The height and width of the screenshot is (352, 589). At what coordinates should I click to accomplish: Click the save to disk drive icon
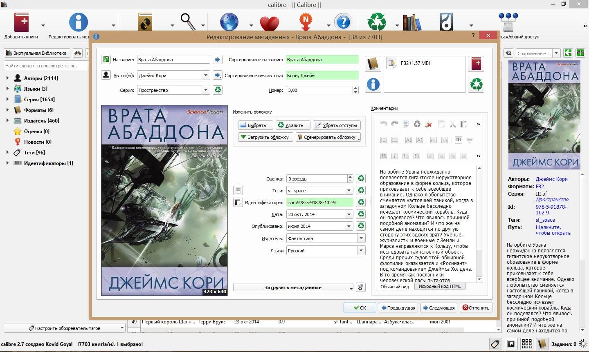(446, 22)
